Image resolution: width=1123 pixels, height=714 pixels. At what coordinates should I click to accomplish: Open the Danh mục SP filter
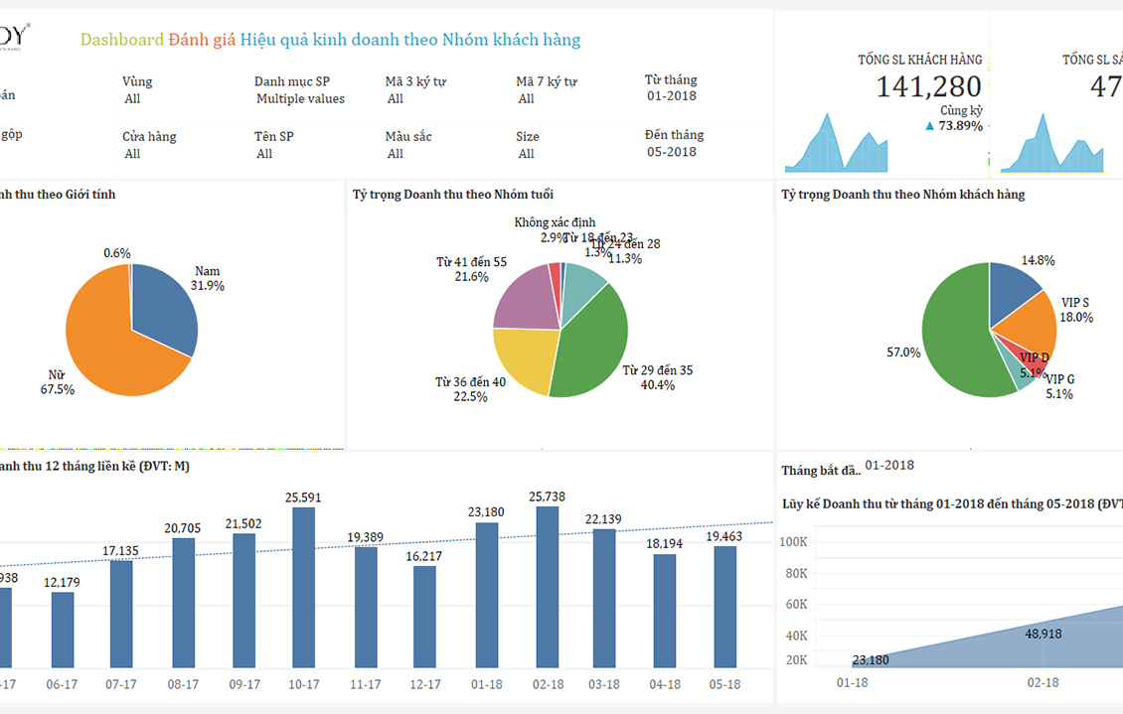point(300,99)
